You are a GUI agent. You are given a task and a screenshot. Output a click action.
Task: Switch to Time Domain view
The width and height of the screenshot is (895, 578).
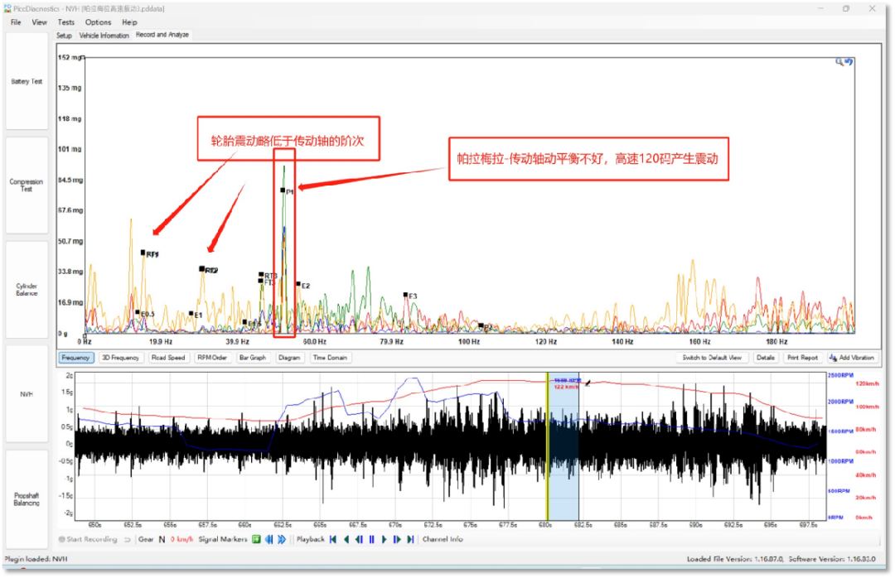tap(330, 358)
